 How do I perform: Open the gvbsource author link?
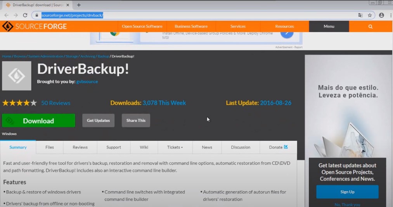click(87, 82)
